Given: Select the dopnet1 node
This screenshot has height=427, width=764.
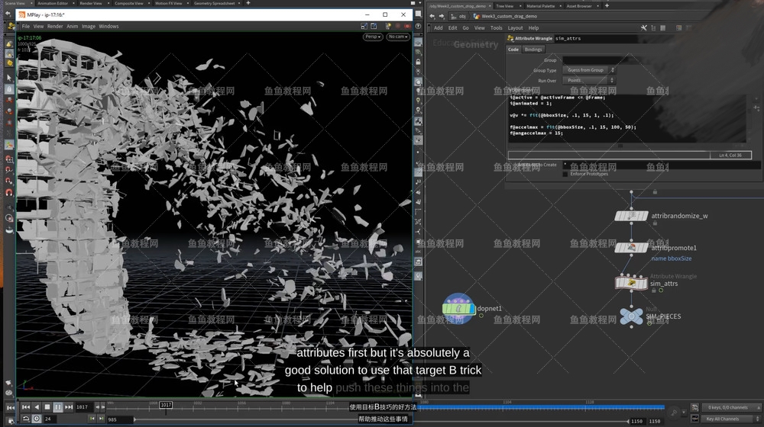Looking at the screenshot, I should [x=458, y=308].
